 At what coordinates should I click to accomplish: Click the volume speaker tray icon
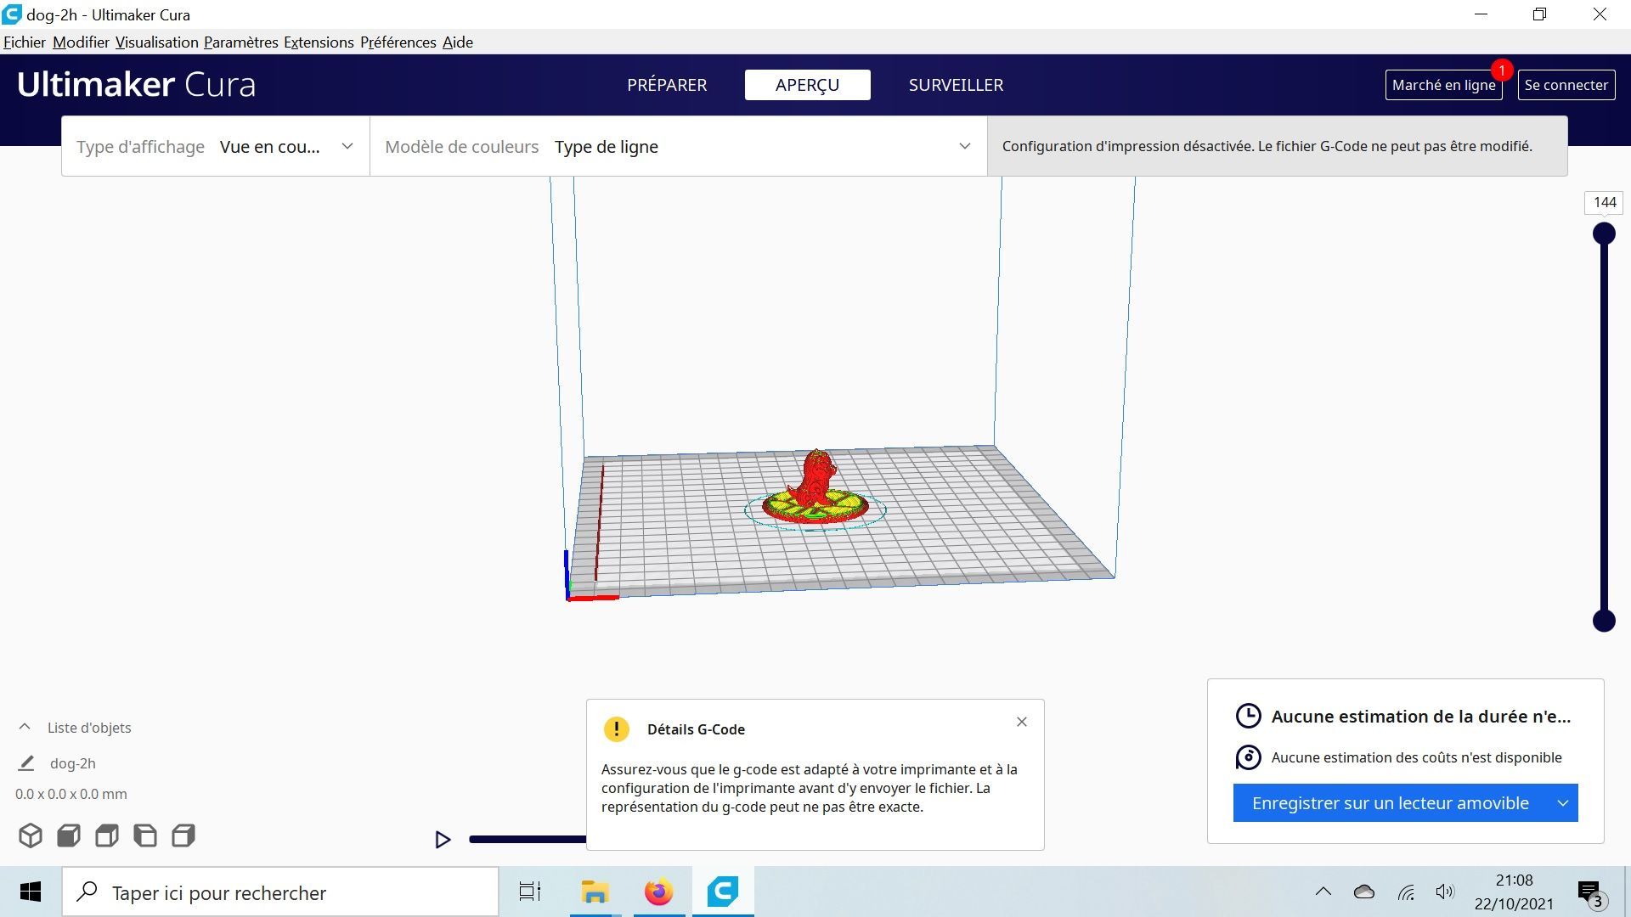pos(1445,892)
